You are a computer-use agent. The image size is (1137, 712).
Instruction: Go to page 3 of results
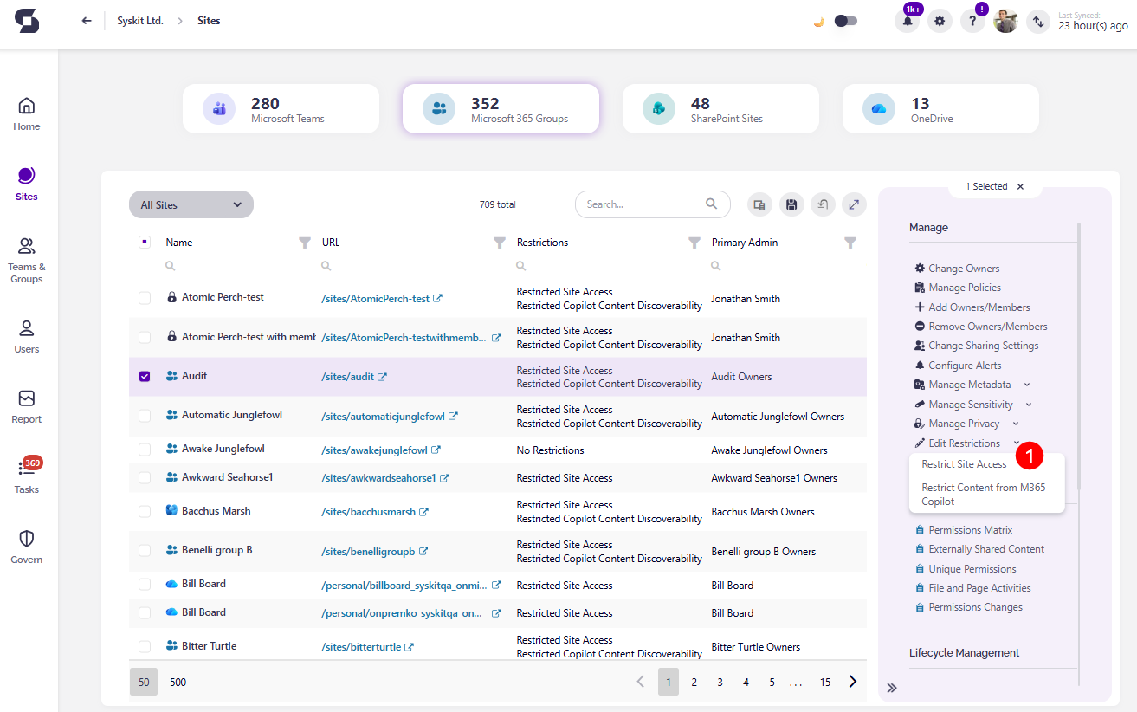pyautogui.click(x=720, y=682)
